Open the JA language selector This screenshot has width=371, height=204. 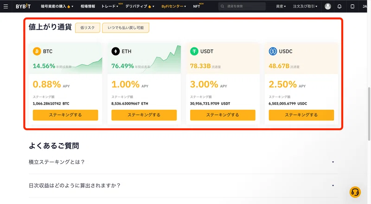click(x=365, y=7)
